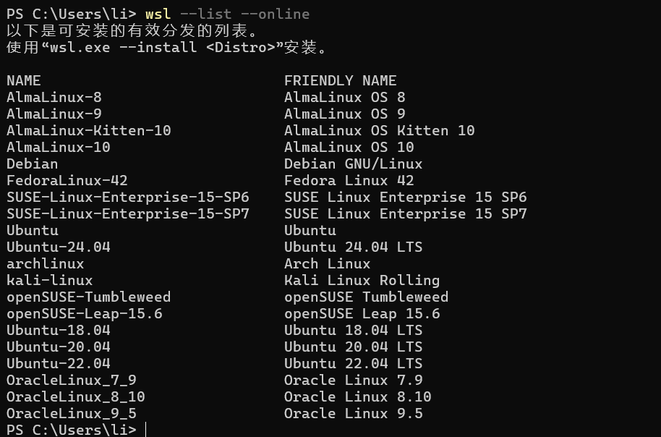Image resolution: width=661 pixels, height=437 pixels.
Task: Click "openSUSE Leap 15.6" friendly name
Action: tap(362, 313)
